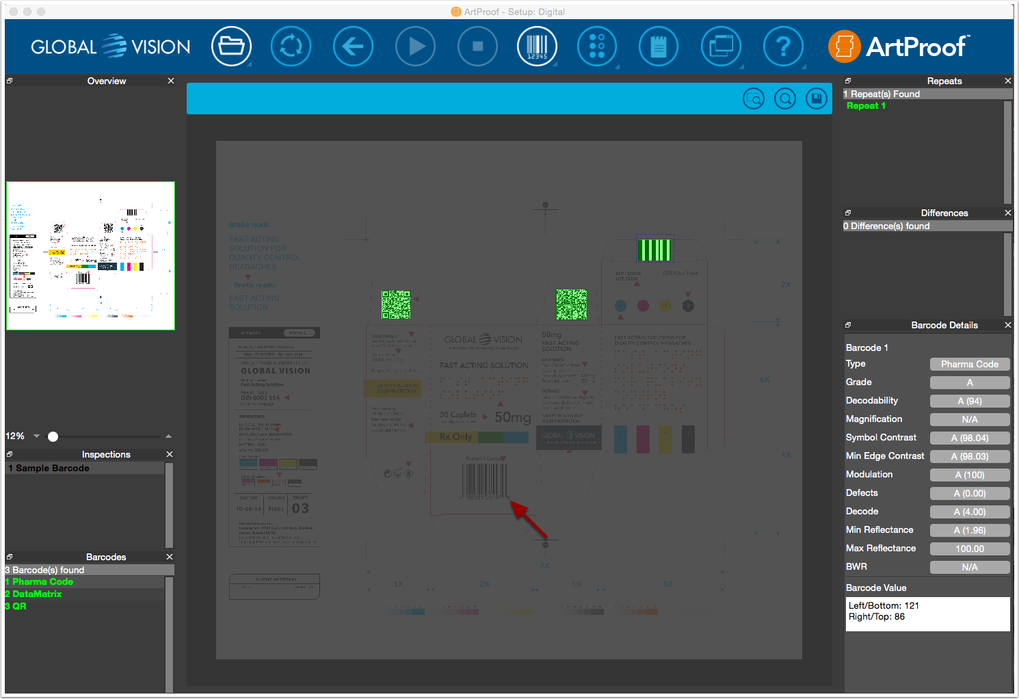The width and height of the screenshot is (1019, 699).
Task: Open help with the question mark icon
Action: 783,47
